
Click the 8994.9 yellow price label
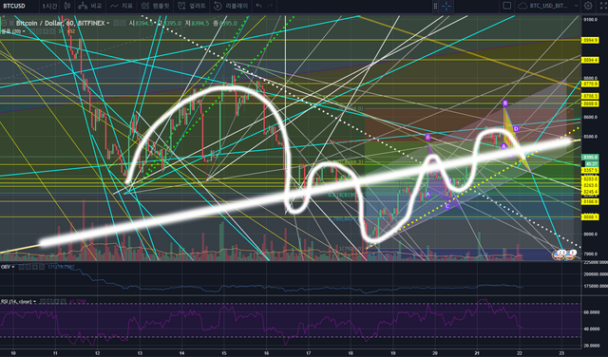tap(590, 40)
